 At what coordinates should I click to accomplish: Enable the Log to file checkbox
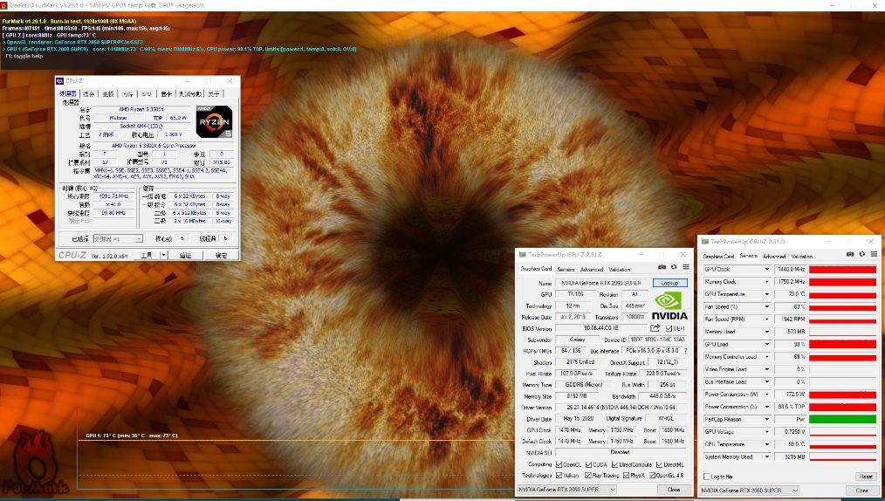707,477
